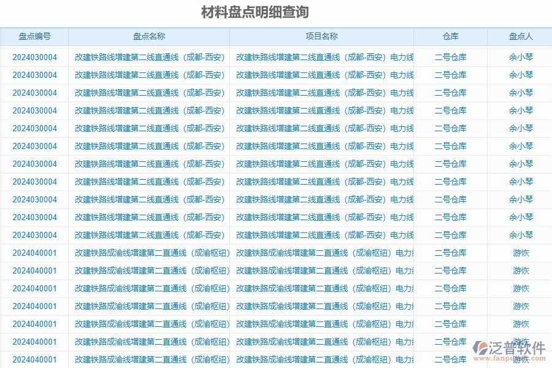The width and height of the screenshot is (552, 368).
Task: Sort table by the 仓库 column header
Action: (450, 36)
